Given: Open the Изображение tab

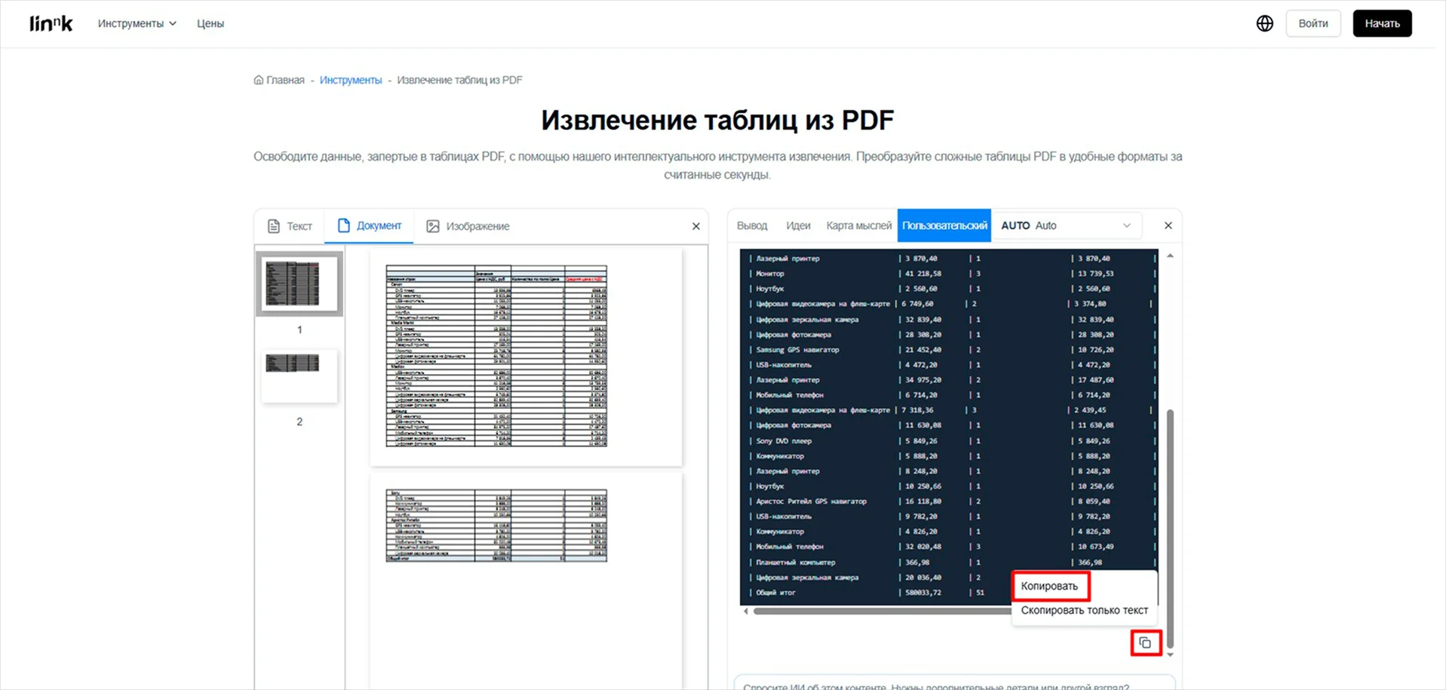Looking at the screenshot, I should tap(468, 226).
